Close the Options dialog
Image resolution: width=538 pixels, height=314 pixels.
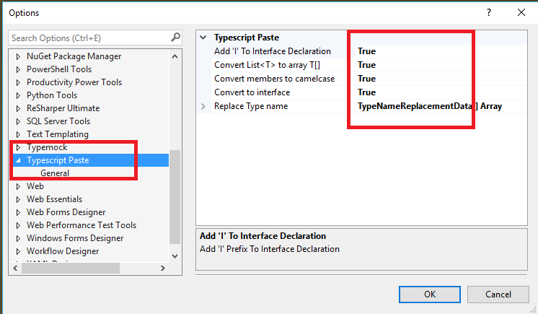(x=521, y=13)
